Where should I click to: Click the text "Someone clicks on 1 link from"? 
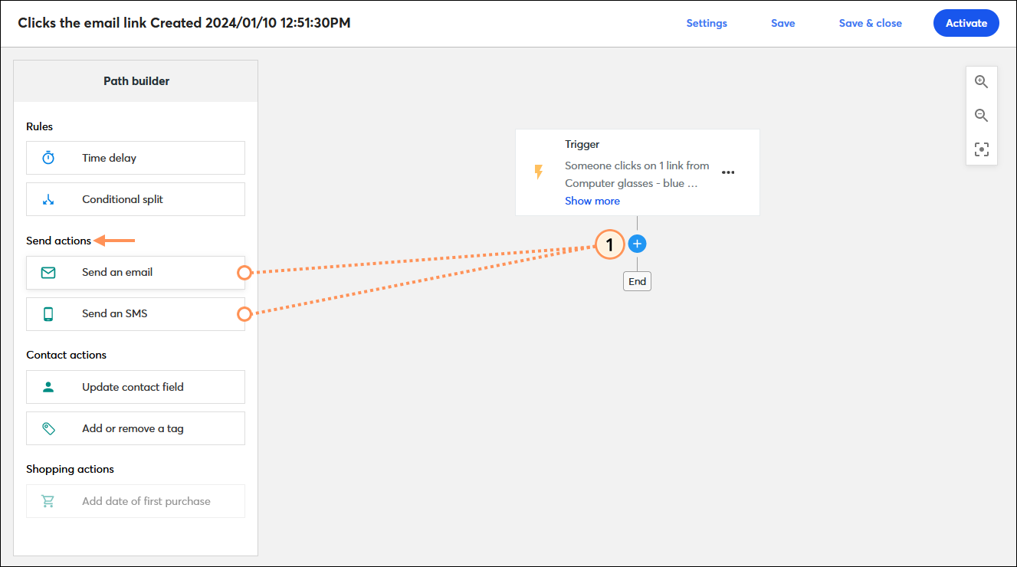pos(637,166)
